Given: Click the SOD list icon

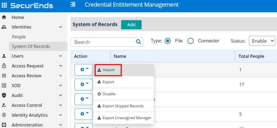Looking at the screenshot, I should tap(4, 86).
